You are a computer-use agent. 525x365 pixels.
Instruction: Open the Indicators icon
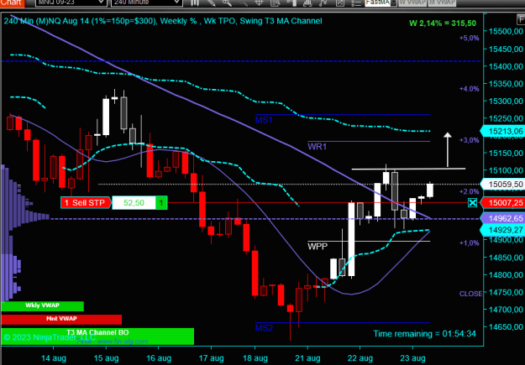coord(307,3)
